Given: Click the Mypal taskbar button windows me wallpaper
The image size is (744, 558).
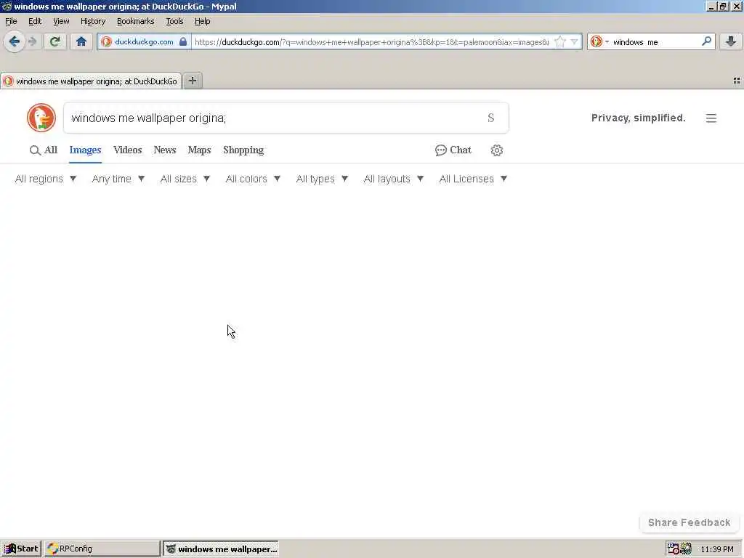Looking at the screenshot, I should pos(221,549).
